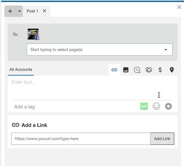The height and width of the screenshot is (166, 184).
Task: Close the Post 1 tab
Action: pyautogui.click(x=44, y=11)
